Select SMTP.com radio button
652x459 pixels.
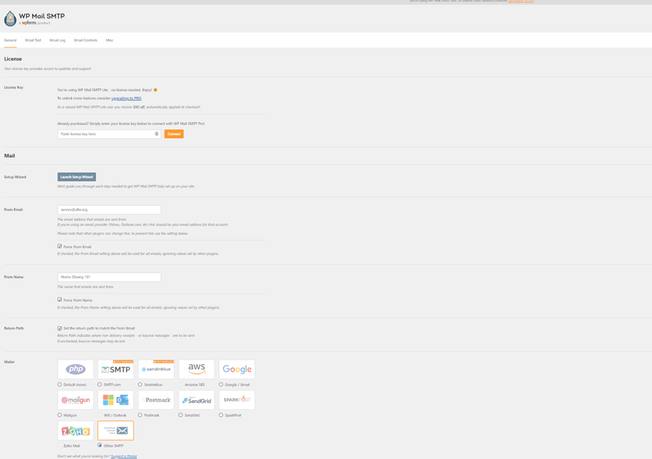click(x=100, y=384)
